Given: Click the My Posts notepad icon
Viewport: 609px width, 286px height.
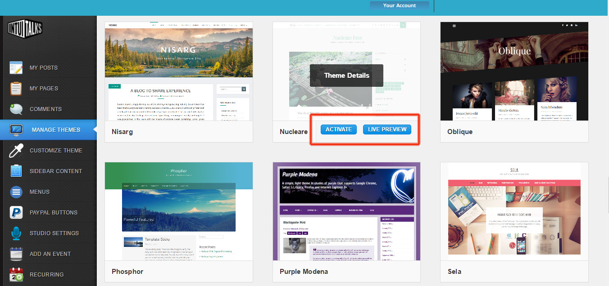Looking at the screenshot, I should click(x=16, y=67).
